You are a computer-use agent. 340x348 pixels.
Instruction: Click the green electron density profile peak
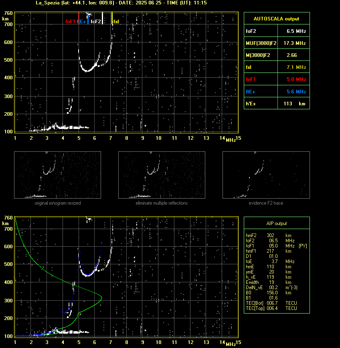pyautogui.click(x=101, y=298)
